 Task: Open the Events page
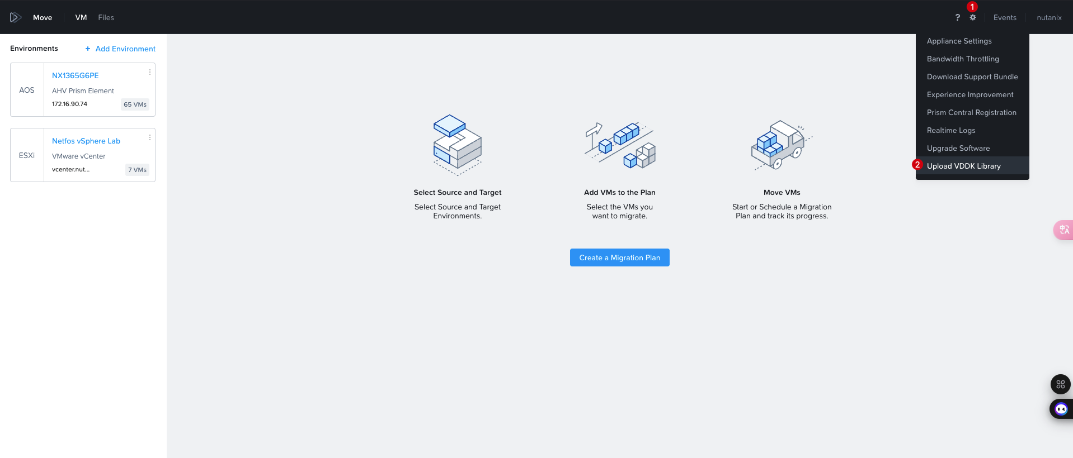(1005, 17)
